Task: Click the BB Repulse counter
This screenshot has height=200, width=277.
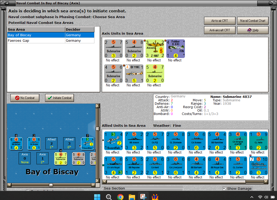Action: [134, 166]
